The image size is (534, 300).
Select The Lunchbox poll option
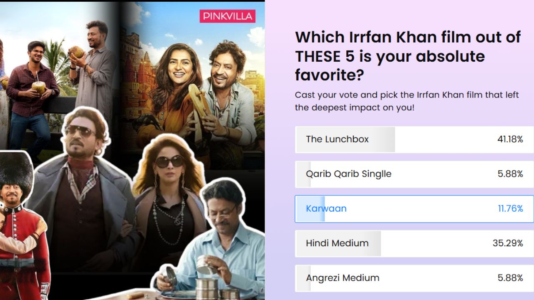click(414, 140)
